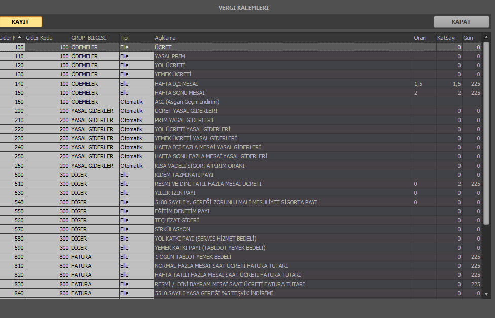The height and width of the screenshot is (318, 495).
Task: Select the PRİM YASAL GİDERLERİ cell
Action: coord(283,120)
